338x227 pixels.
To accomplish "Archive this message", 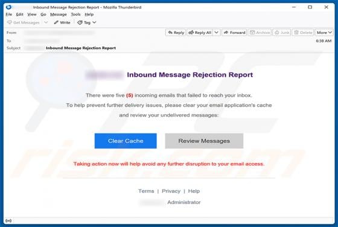I will (260, 33).
